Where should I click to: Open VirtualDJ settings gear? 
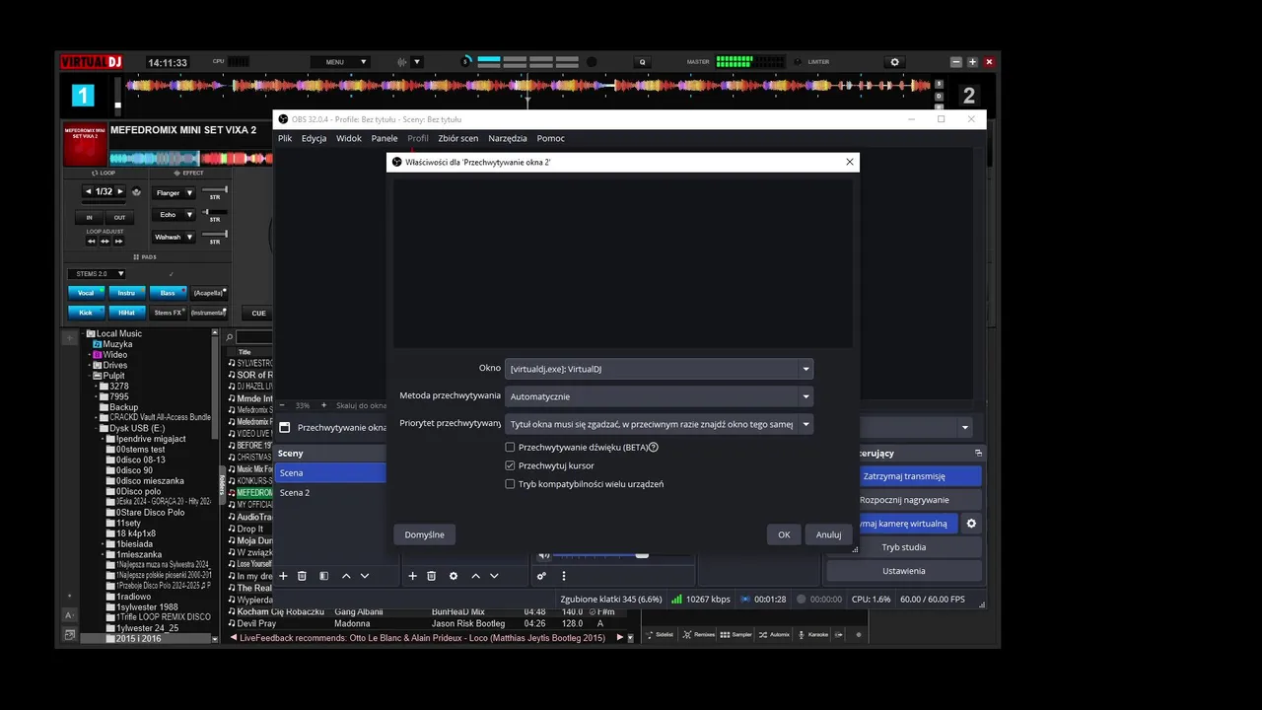pos(895,62)
